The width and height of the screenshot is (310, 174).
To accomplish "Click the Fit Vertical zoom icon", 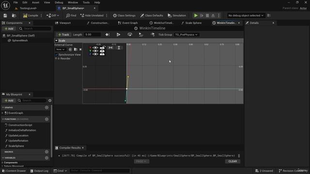I will pyautogui.click(x=119, y=47).
